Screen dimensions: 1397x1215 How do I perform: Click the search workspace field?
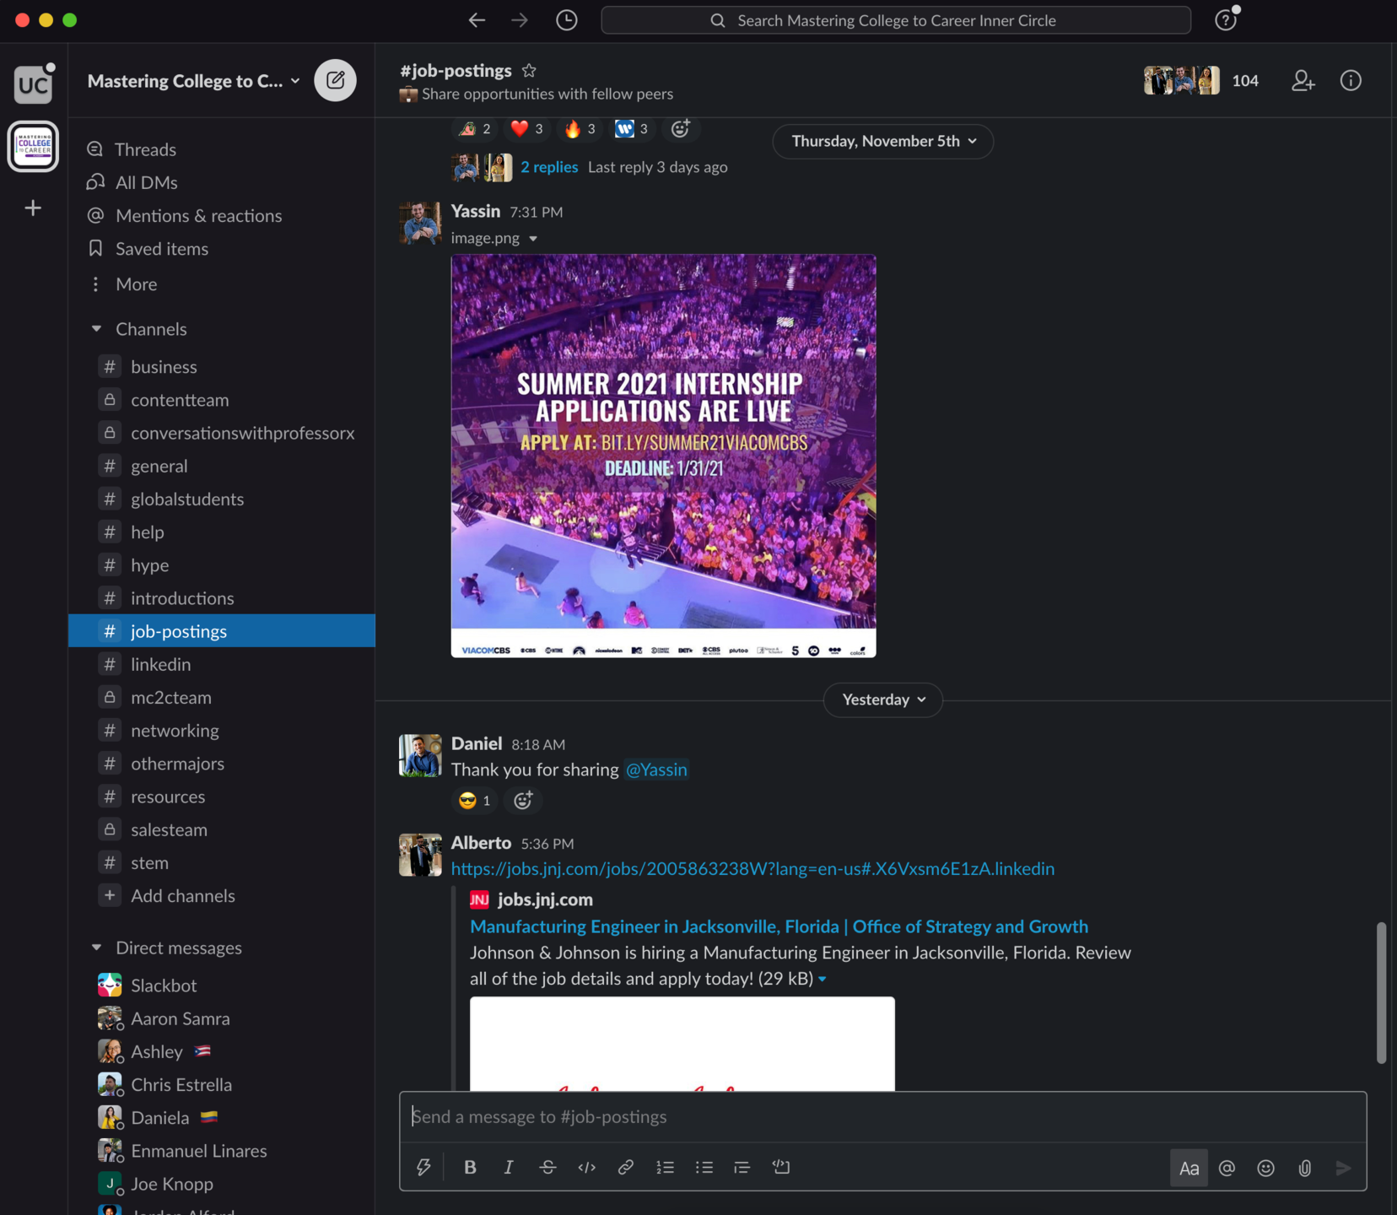coord(895,20)
